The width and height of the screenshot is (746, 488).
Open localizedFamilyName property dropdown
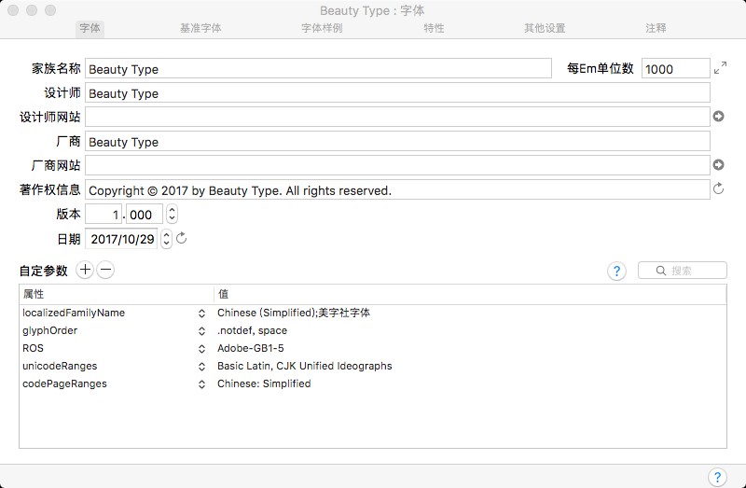click(x=201, y=314)
